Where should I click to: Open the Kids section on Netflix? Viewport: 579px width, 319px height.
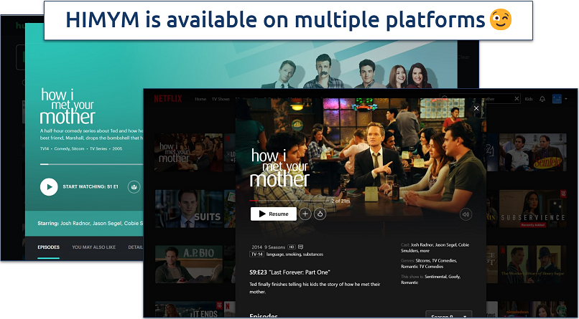point(529,99)
